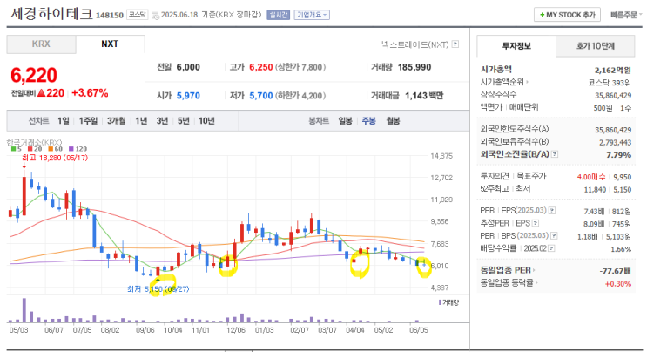
Task: Show the 3개월 line chart
Action: click(x=117, y=121)
